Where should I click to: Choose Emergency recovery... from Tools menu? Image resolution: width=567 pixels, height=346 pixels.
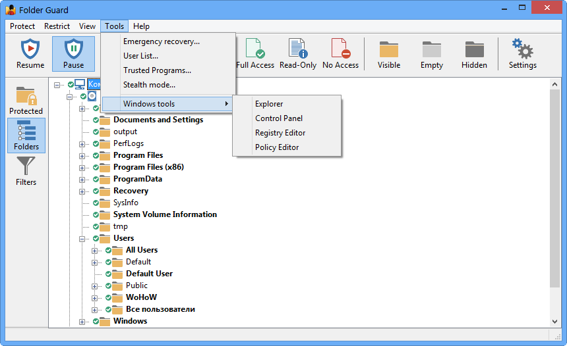click(169, 41)
